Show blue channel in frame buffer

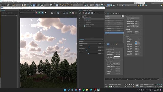point(42,13)
